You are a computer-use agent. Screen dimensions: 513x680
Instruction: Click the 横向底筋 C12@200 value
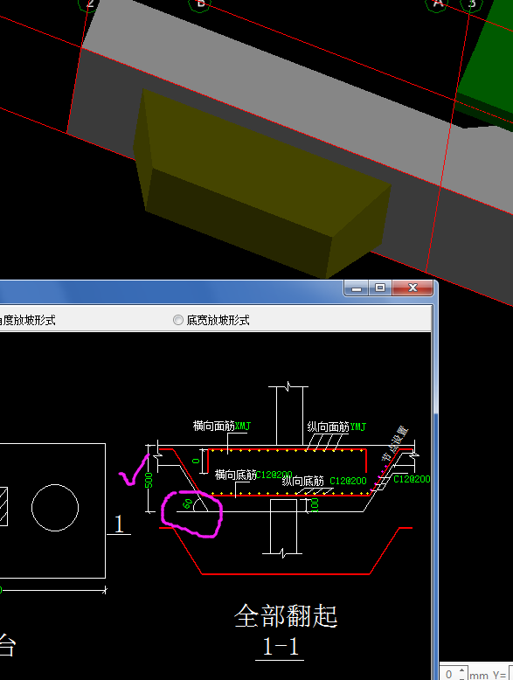[x=274, y=475]
